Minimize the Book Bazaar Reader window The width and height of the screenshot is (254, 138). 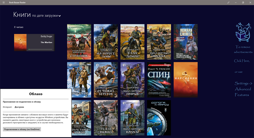(236, 3)
